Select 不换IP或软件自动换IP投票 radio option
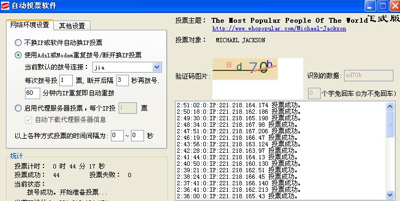Screen dimensions: 400x201 point(18,42)
